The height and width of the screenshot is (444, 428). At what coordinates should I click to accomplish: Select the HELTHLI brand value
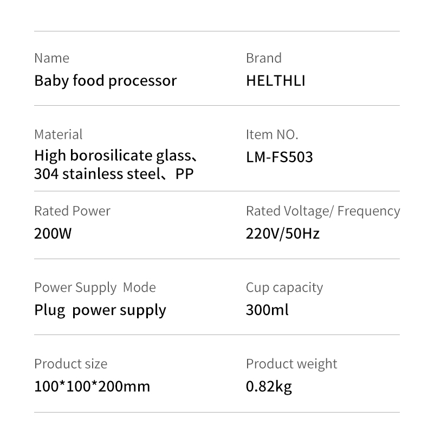(276, 81)
